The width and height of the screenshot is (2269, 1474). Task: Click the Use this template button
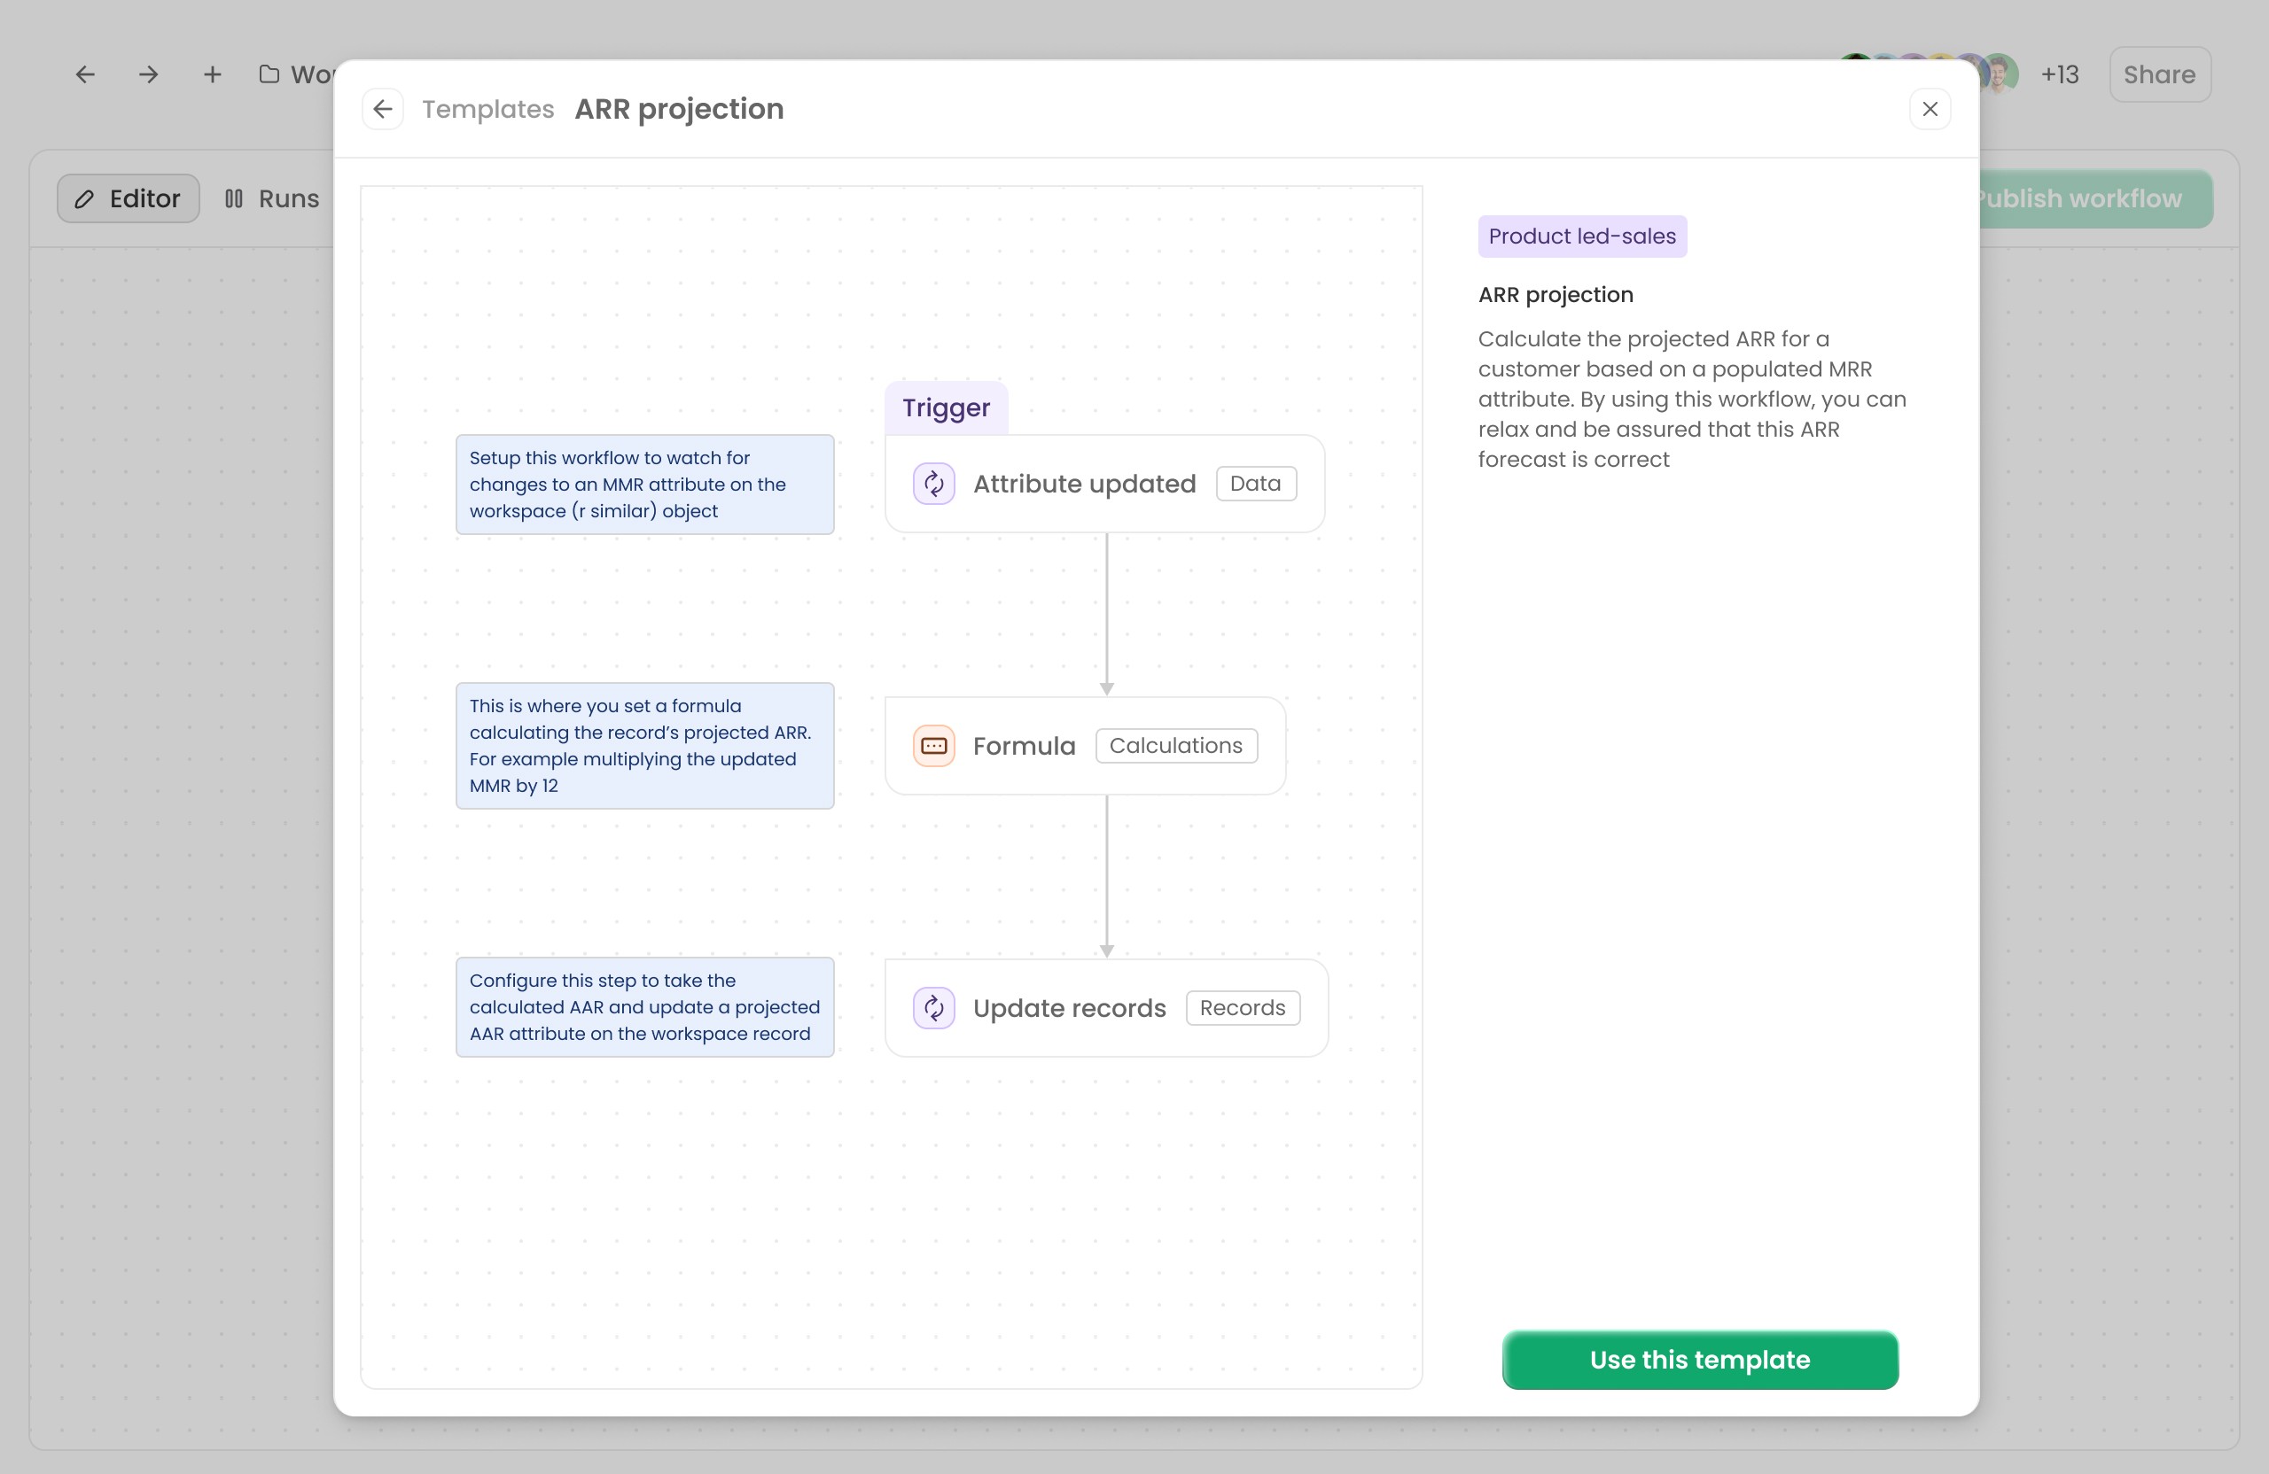point(1699,1360)
